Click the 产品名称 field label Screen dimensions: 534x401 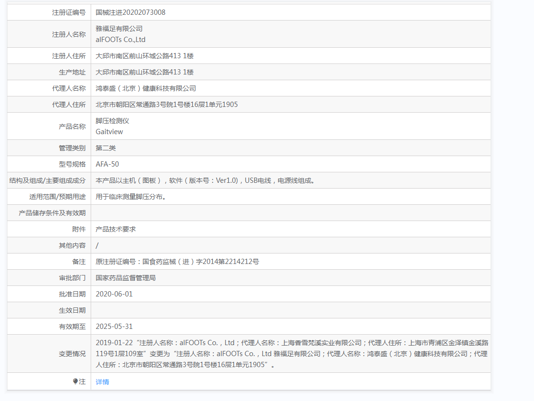(x=72, y=127)
